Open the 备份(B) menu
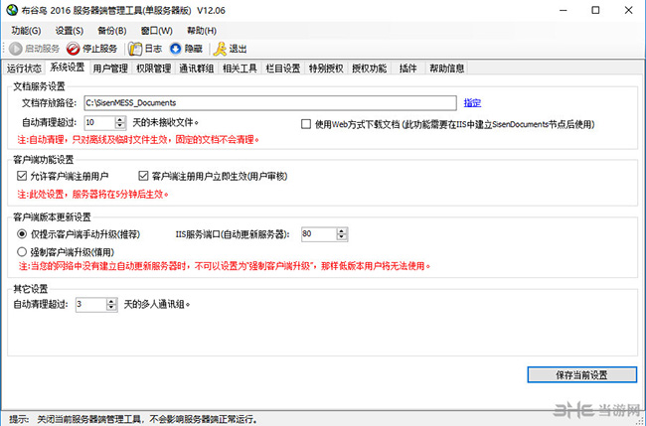 pyautogui.click(x=112, y=31)
